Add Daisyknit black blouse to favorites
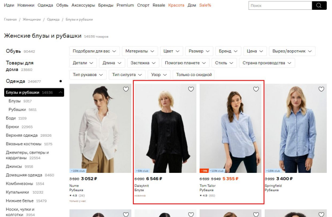This screenshot has height=217, width=332. coord(191,89)
